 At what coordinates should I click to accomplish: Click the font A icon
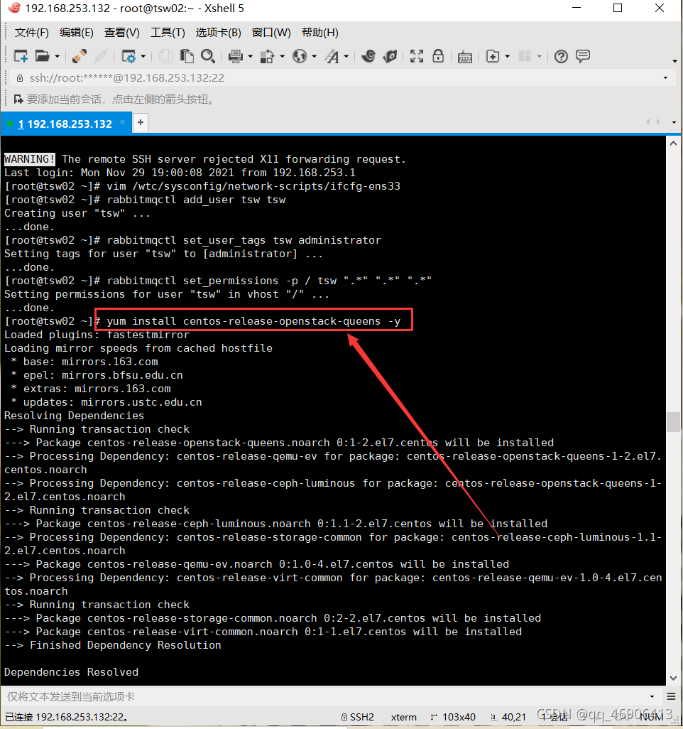(x=332, y=56)
